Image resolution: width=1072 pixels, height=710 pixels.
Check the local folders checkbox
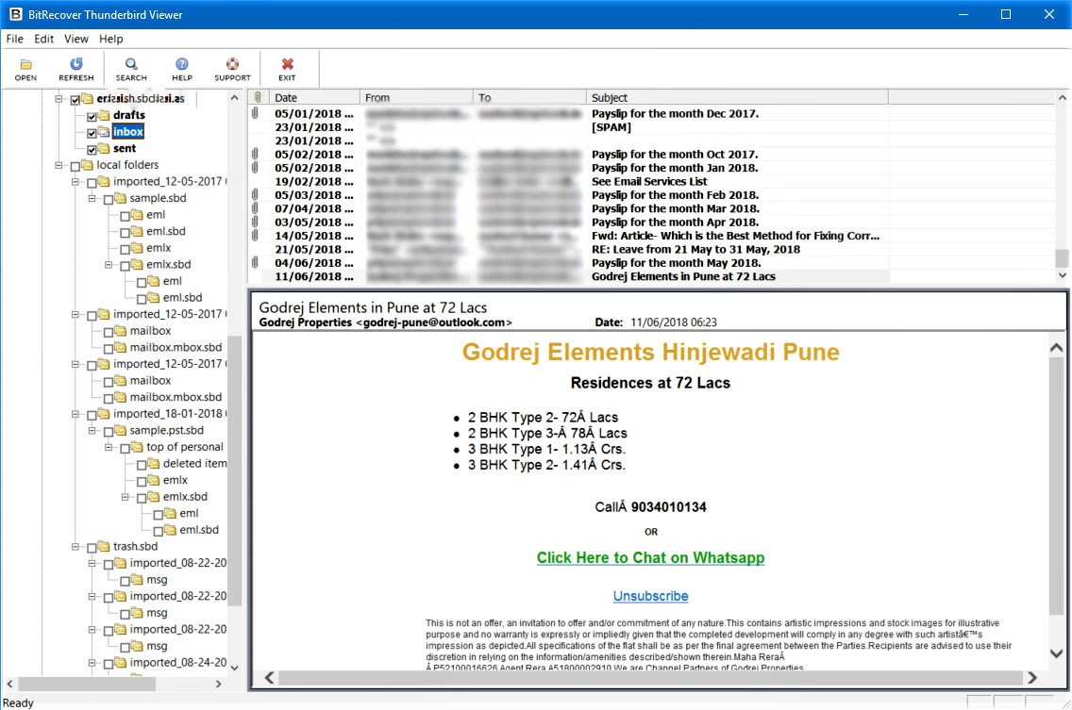(75, 166)
